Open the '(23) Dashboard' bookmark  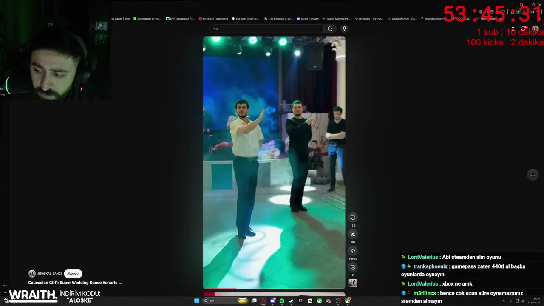click(181, 19)
